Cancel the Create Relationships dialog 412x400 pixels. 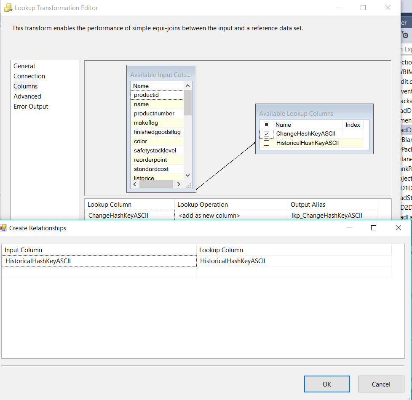[x=381, y=384]
